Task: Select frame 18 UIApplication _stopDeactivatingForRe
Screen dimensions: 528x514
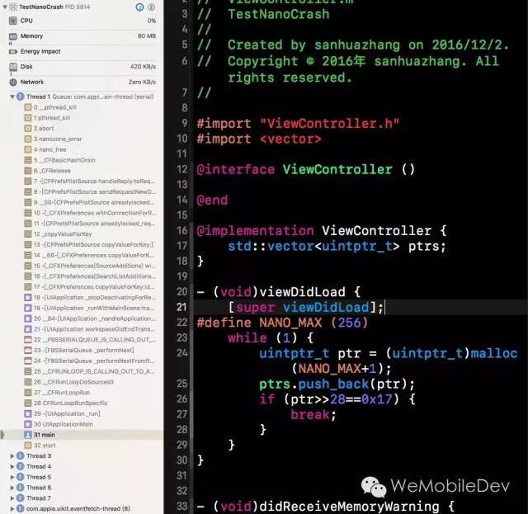Action: (x=90, y=297)
